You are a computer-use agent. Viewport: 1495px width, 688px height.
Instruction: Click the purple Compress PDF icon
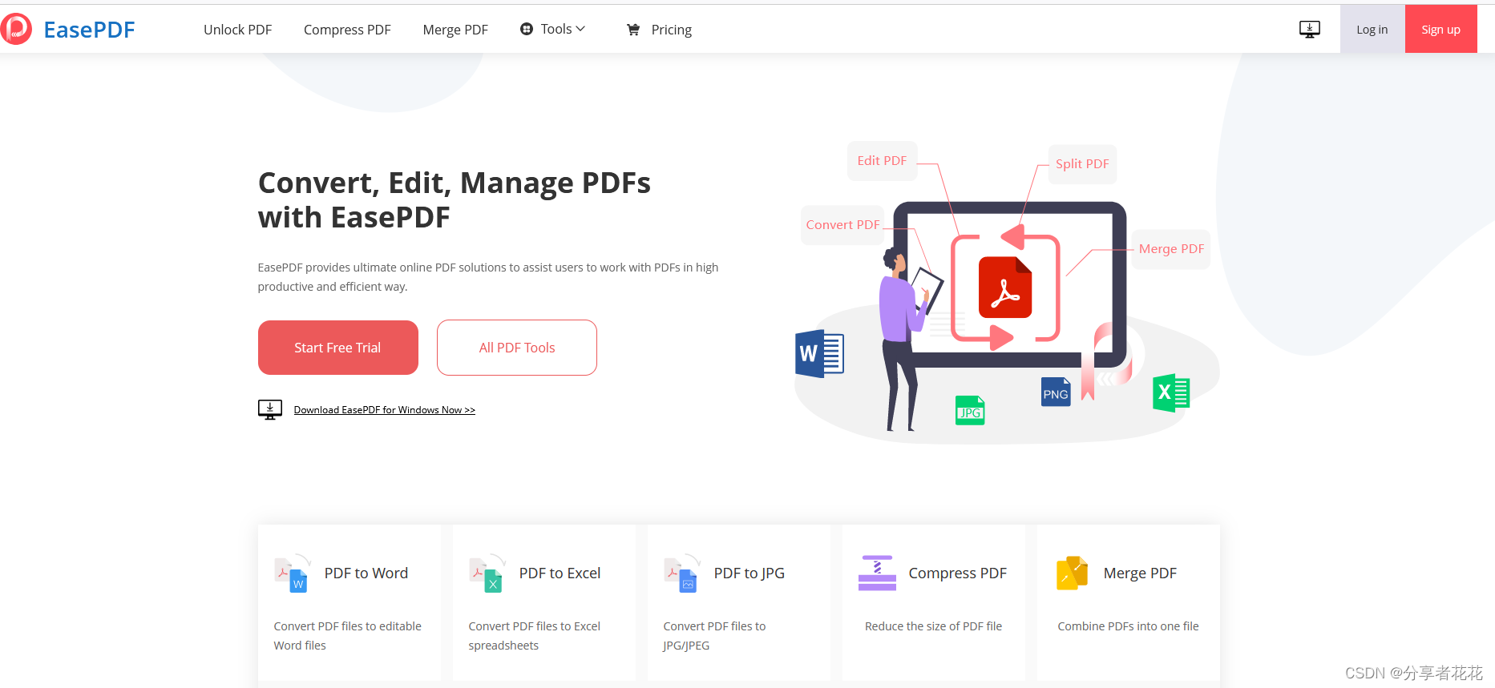coord(877,573)
